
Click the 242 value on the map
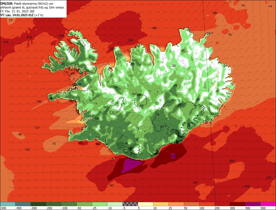[131, 40]
